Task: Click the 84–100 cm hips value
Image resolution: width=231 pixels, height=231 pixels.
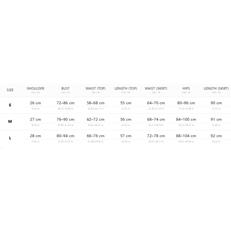Action: [186, 120]
